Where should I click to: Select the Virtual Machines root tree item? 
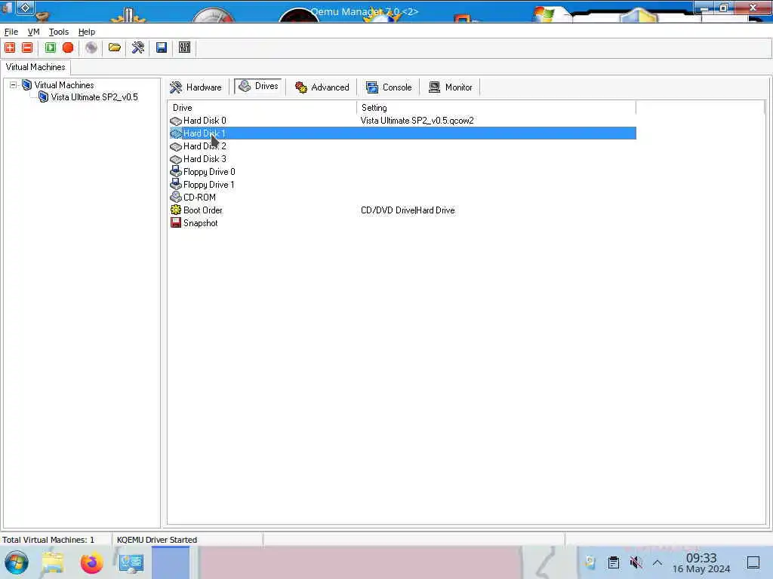click(64, 85)
